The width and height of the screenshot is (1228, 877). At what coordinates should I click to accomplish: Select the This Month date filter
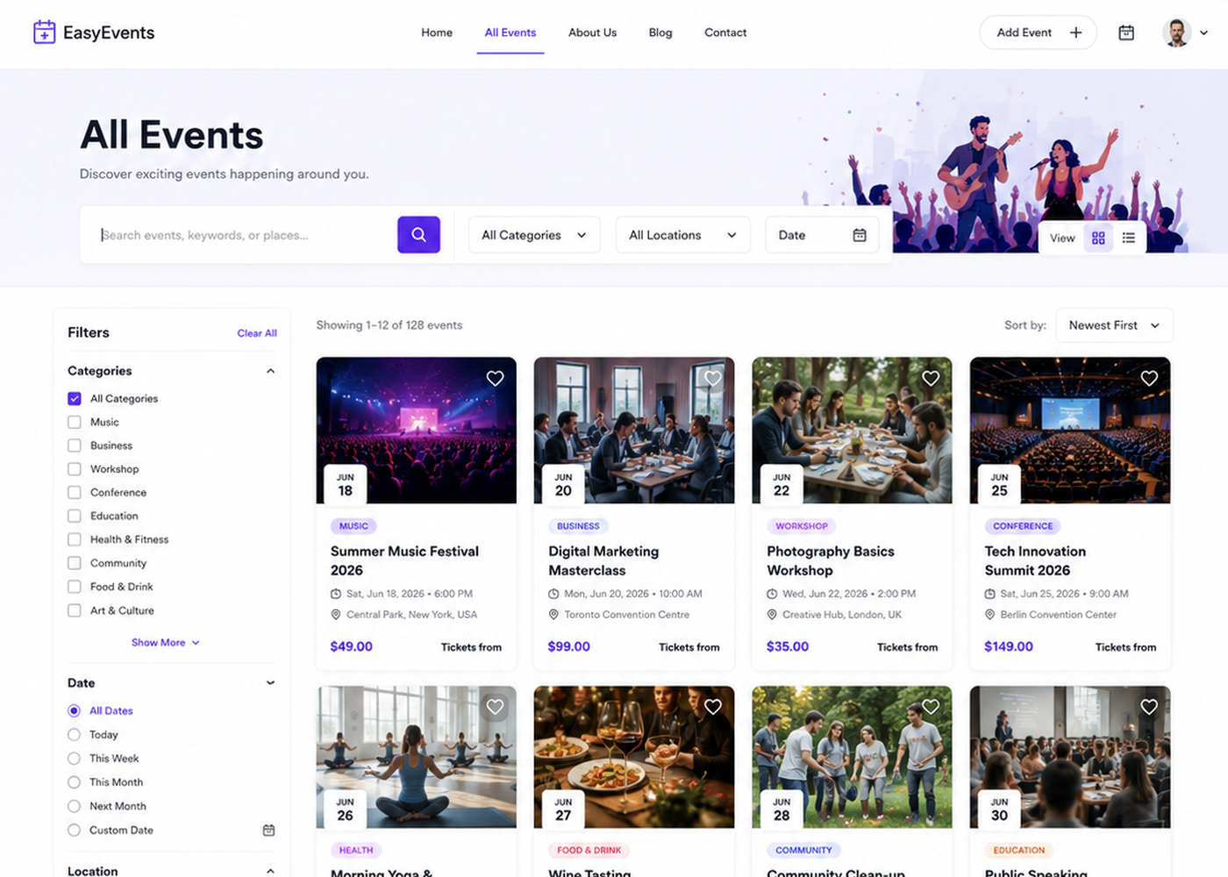point(74,782)
